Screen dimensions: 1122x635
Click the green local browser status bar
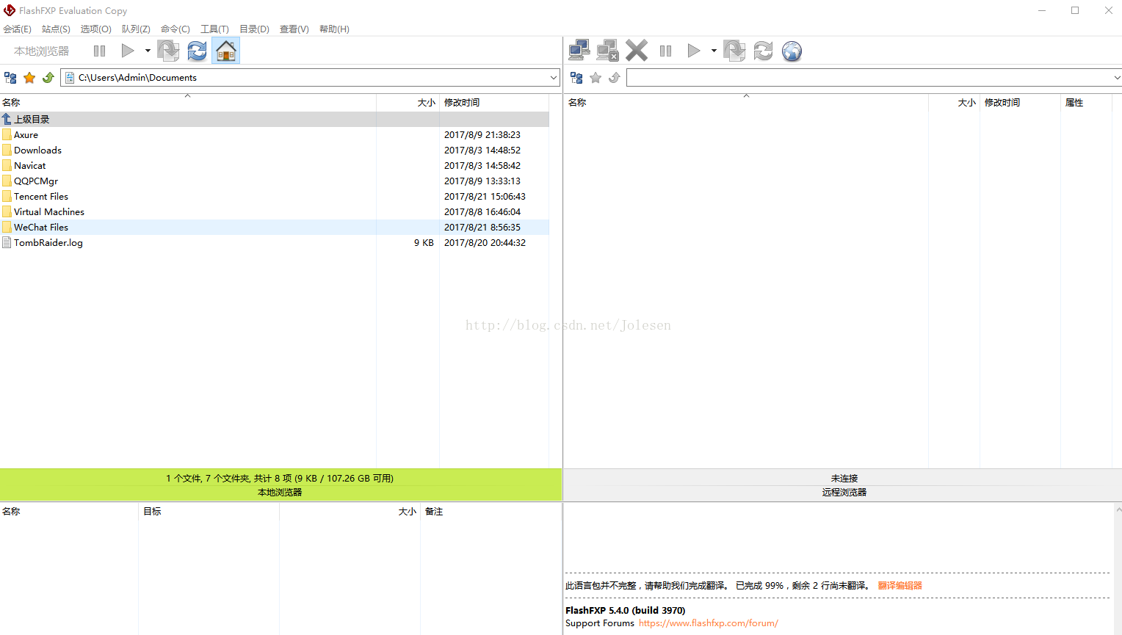(280, 485)
